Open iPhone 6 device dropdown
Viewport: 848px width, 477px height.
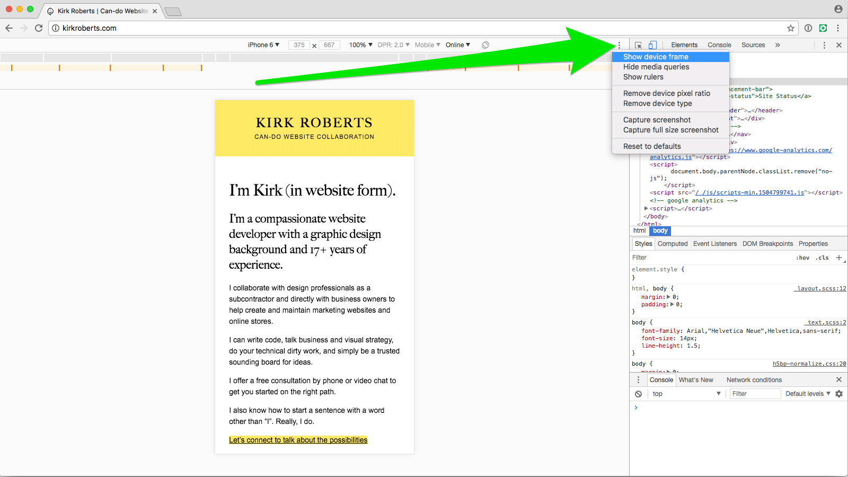[x=263, y=45]
